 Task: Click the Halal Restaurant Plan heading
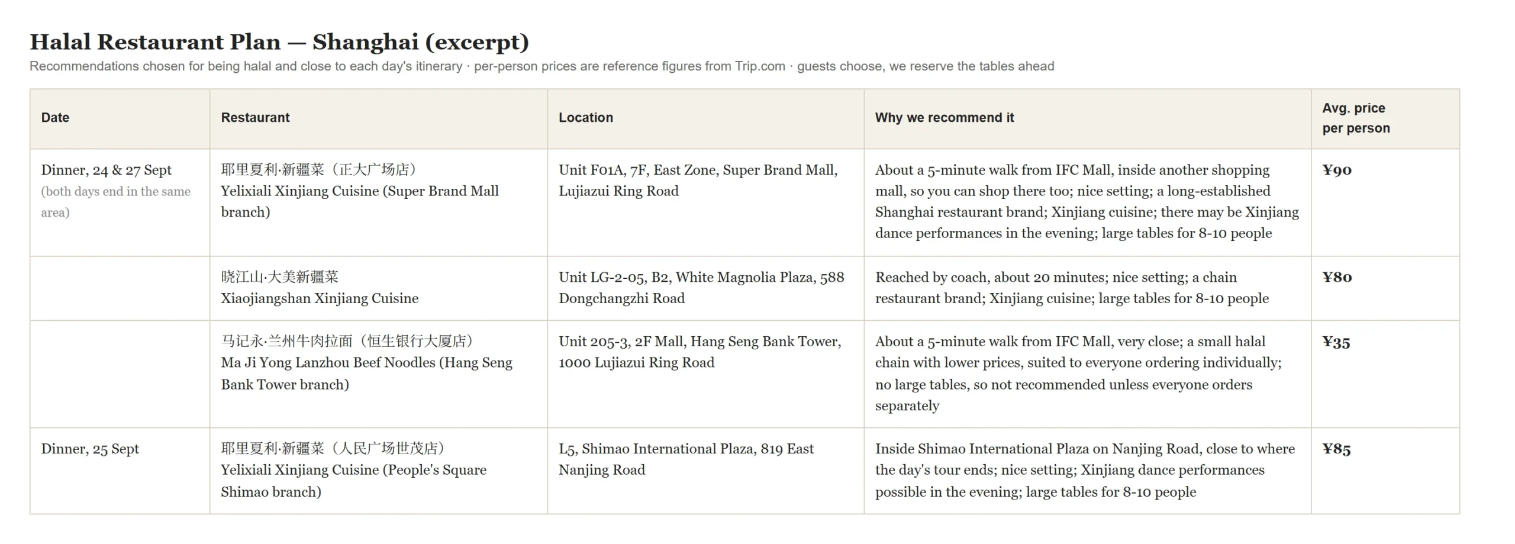(279, 42)
